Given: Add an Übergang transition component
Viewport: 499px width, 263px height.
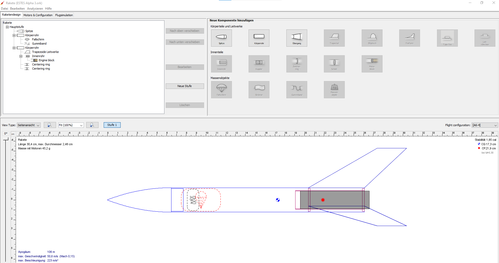Looking at the screenshot, I should [x=297, y=38].
